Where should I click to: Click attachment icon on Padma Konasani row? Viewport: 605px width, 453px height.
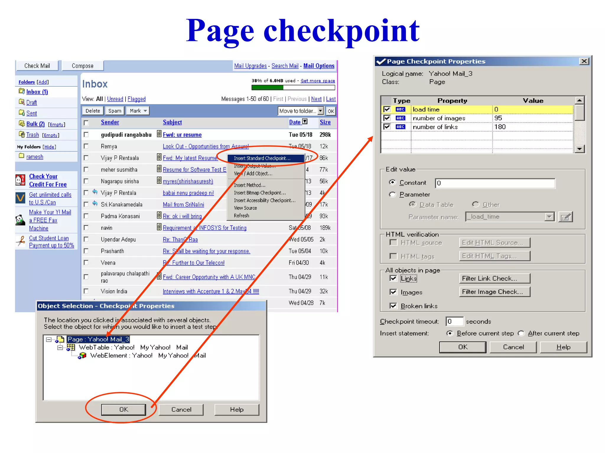pos(159,215)
